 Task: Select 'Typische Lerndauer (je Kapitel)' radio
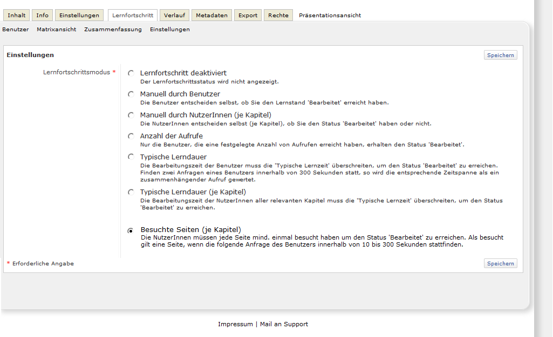pos(131,192)
